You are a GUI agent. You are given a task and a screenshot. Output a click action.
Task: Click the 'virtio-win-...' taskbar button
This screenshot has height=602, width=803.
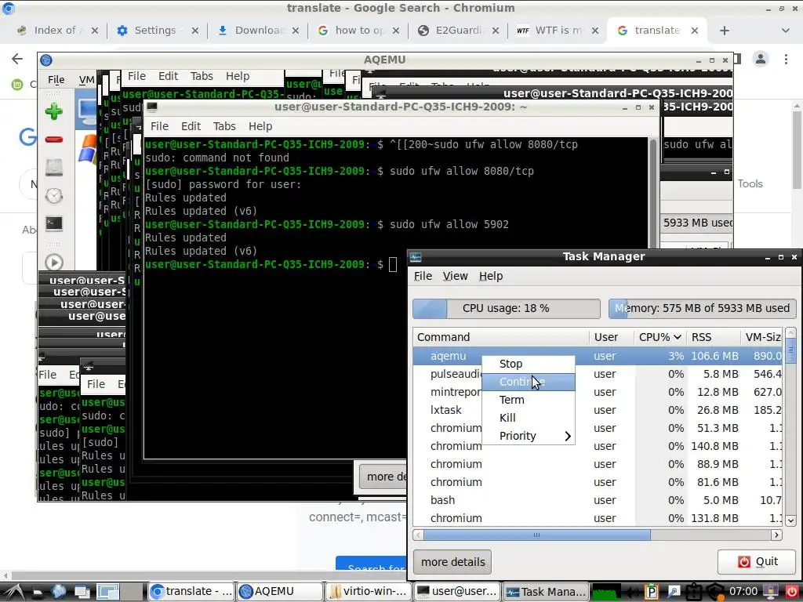coord(369,592)
